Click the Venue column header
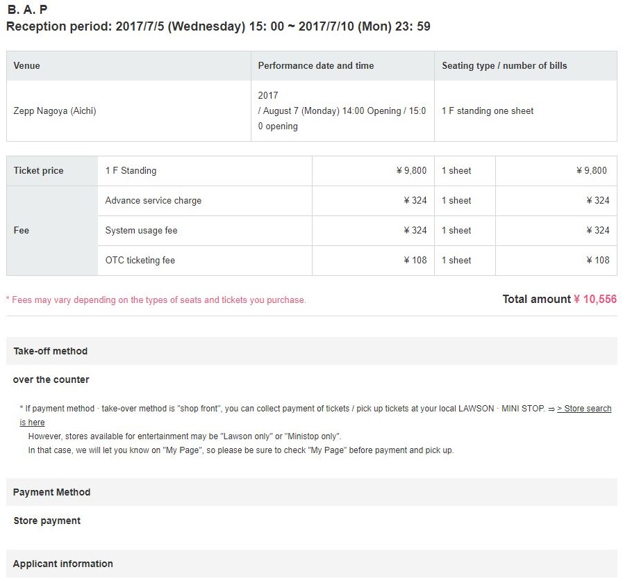Screen dimensions: 639x581 click(27, 66)
